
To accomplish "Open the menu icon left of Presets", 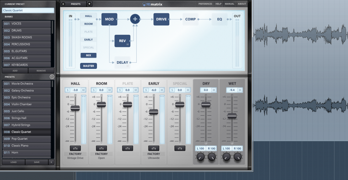I will point(63,4).
